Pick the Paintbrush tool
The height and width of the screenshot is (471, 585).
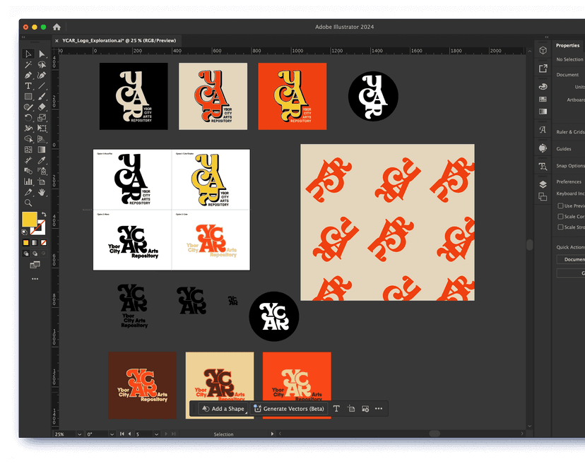tap(42, 97)
